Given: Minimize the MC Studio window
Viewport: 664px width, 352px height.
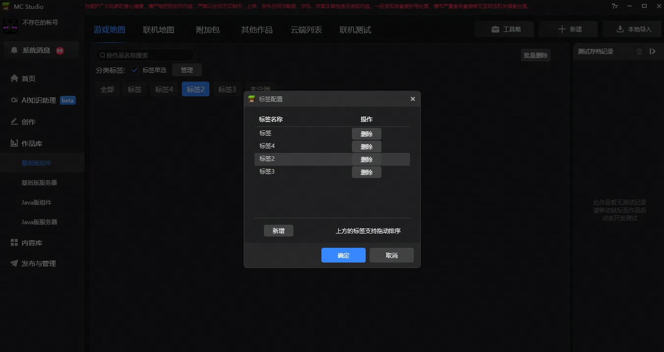Looking at the screenshot, I should tap(630, 6).
